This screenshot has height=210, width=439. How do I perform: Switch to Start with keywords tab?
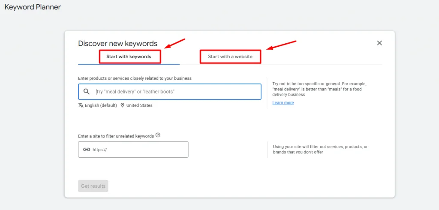coord(129,57)
